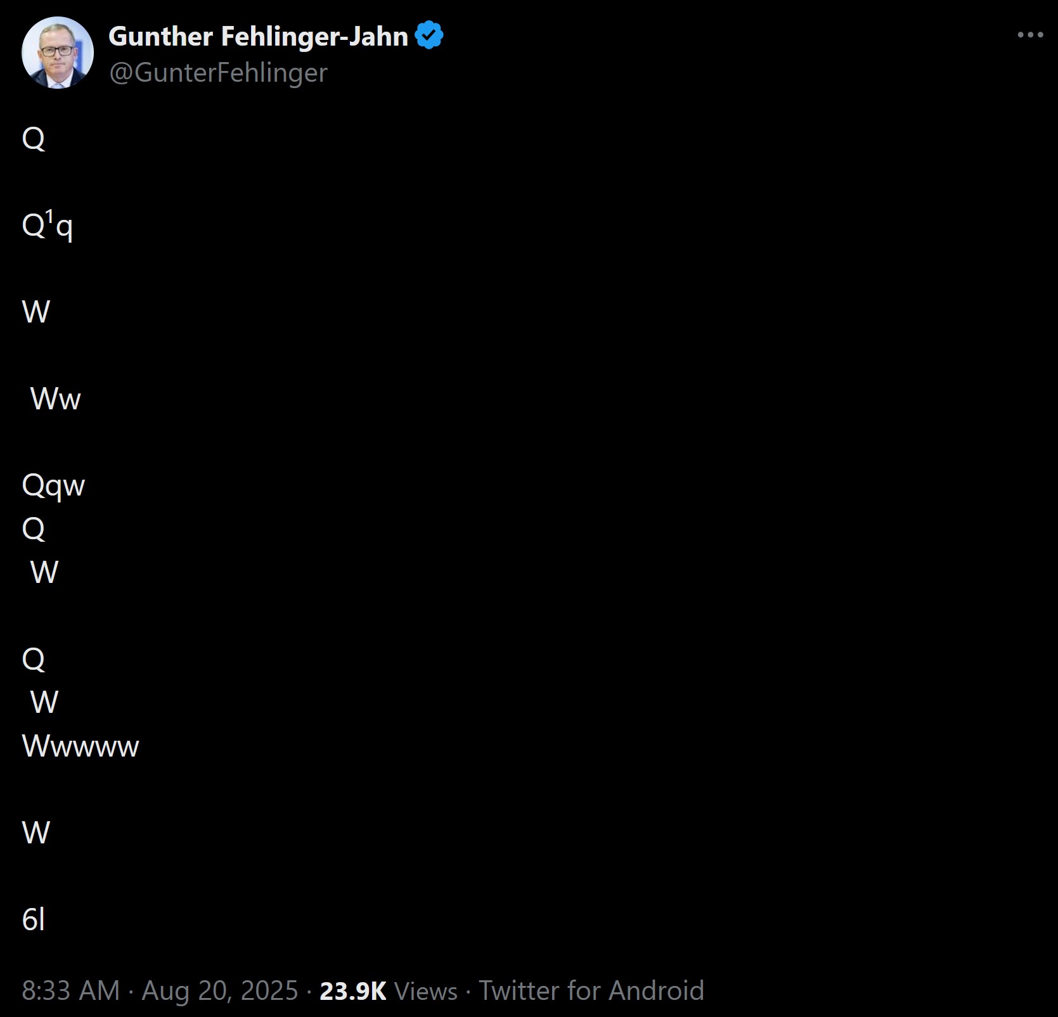Image resolution: width=1058 pixels, height=1017 pixels.
Task: Select the "Ww" line in the tweet
Action: tap(56, 399)
